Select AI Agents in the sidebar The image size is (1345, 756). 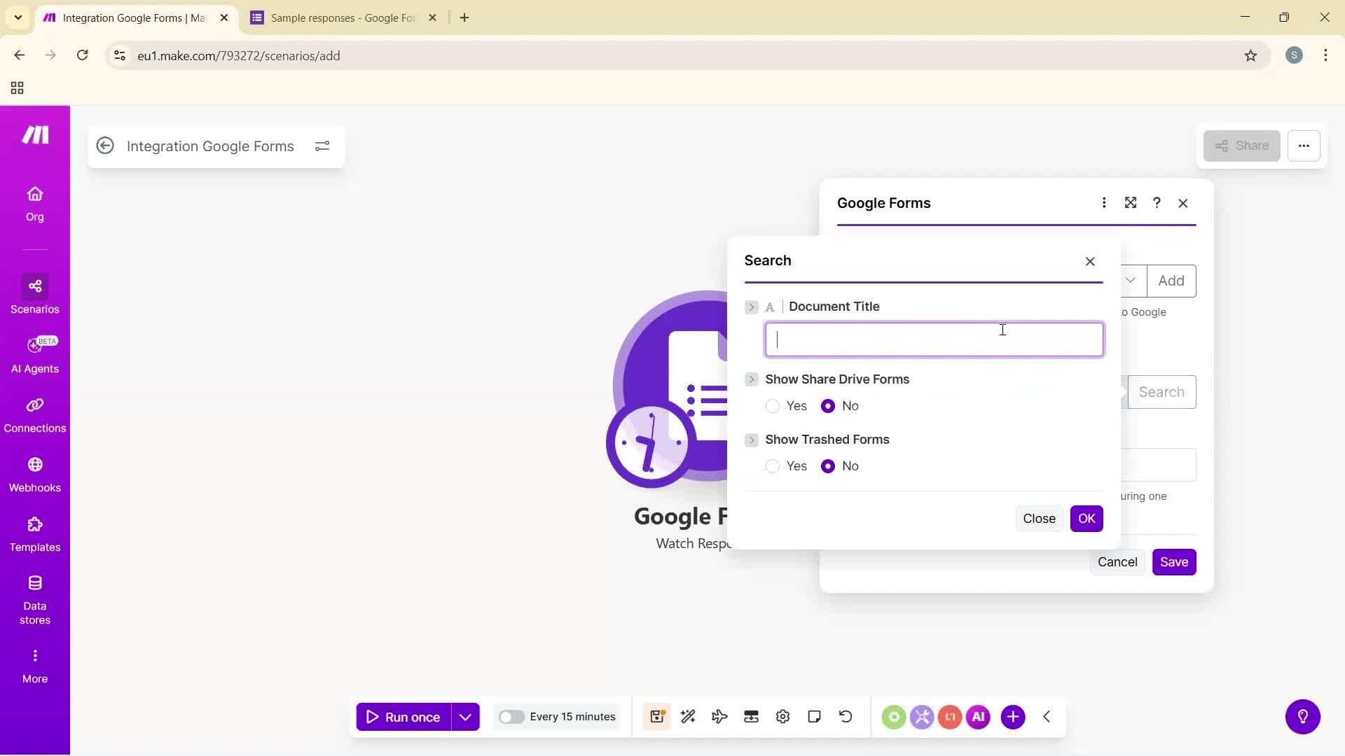click(34, 356)
